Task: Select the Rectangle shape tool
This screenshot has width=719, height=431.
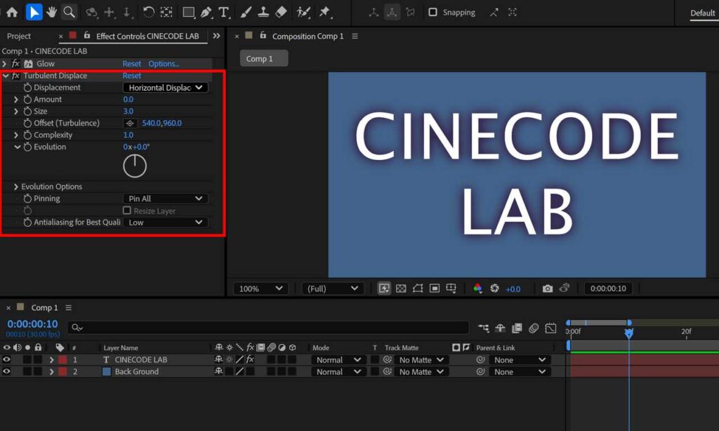Action: pyautogui.click(x=188, y=13)
